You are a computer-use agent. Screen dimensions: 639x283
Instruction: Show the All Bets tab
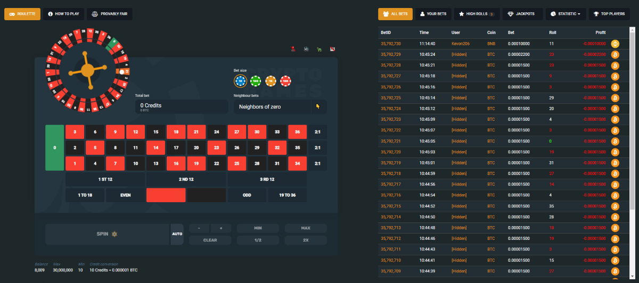(x=395, y=14)
